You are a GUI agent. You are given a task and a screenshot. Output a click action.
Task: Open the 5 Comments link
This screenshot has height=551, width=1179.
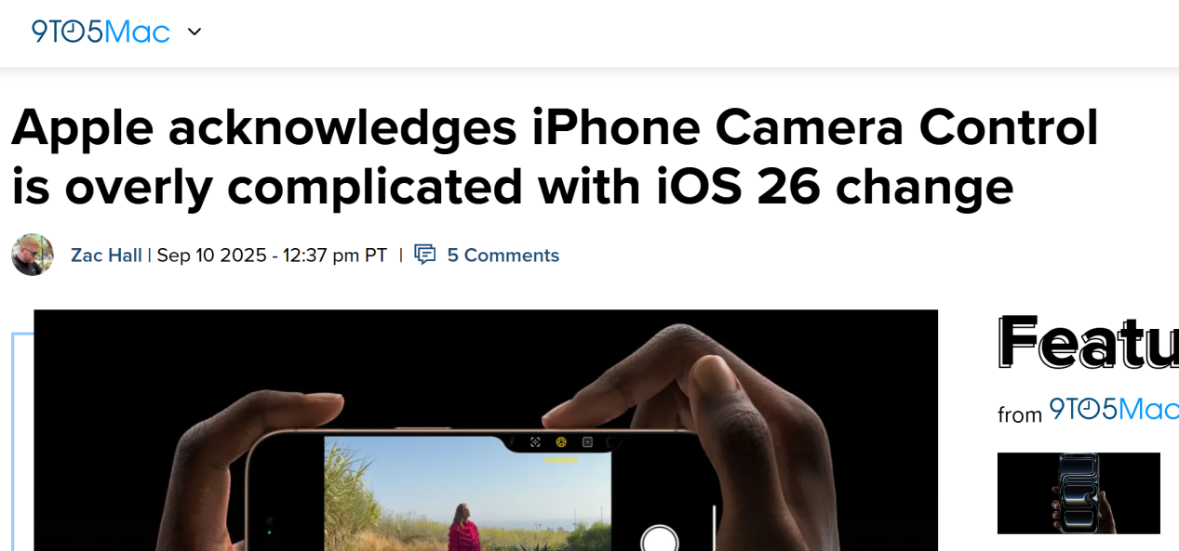[x=503, y=255]
